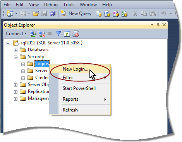Collapse the sql2012 server node
This screenshot has width=182, height=142.
pyautogui.click(x=8, y=44)
